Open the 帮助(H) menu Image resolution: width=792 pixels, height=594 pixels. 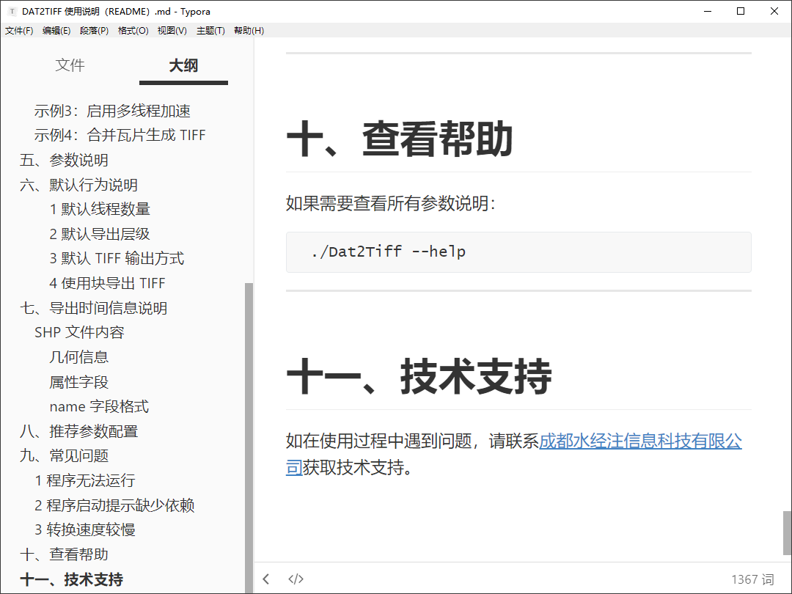(249, 30)
